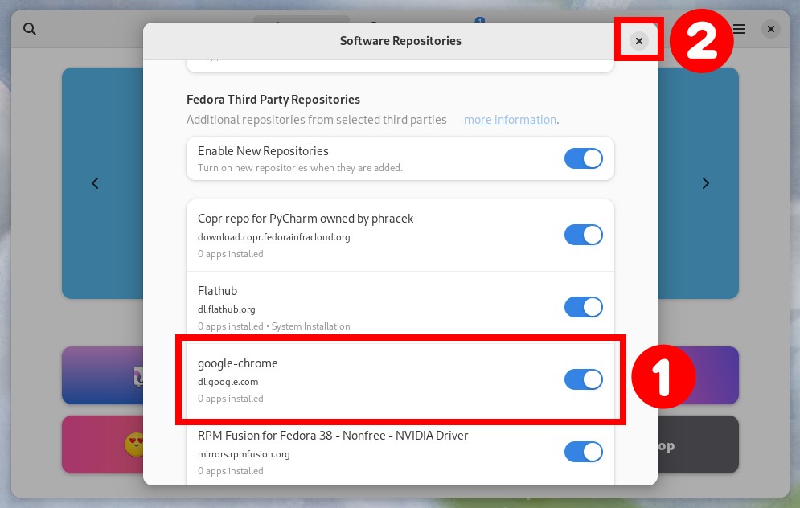Image resolution: width=800 pixels, height=508 pixels.
Task: Close the GNOME Software main window
Action: point(771,29)
